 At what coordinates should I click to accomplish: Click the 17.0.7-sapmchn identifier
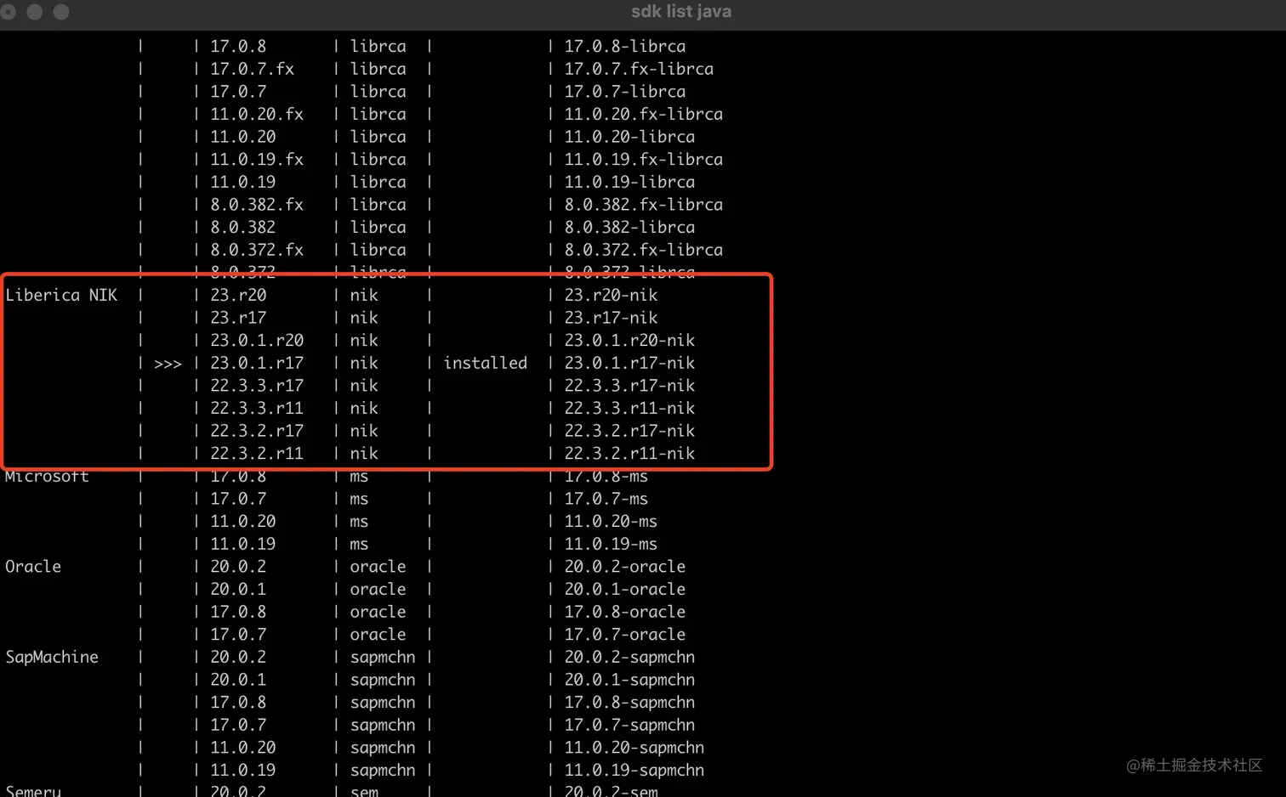pos(629,725)
